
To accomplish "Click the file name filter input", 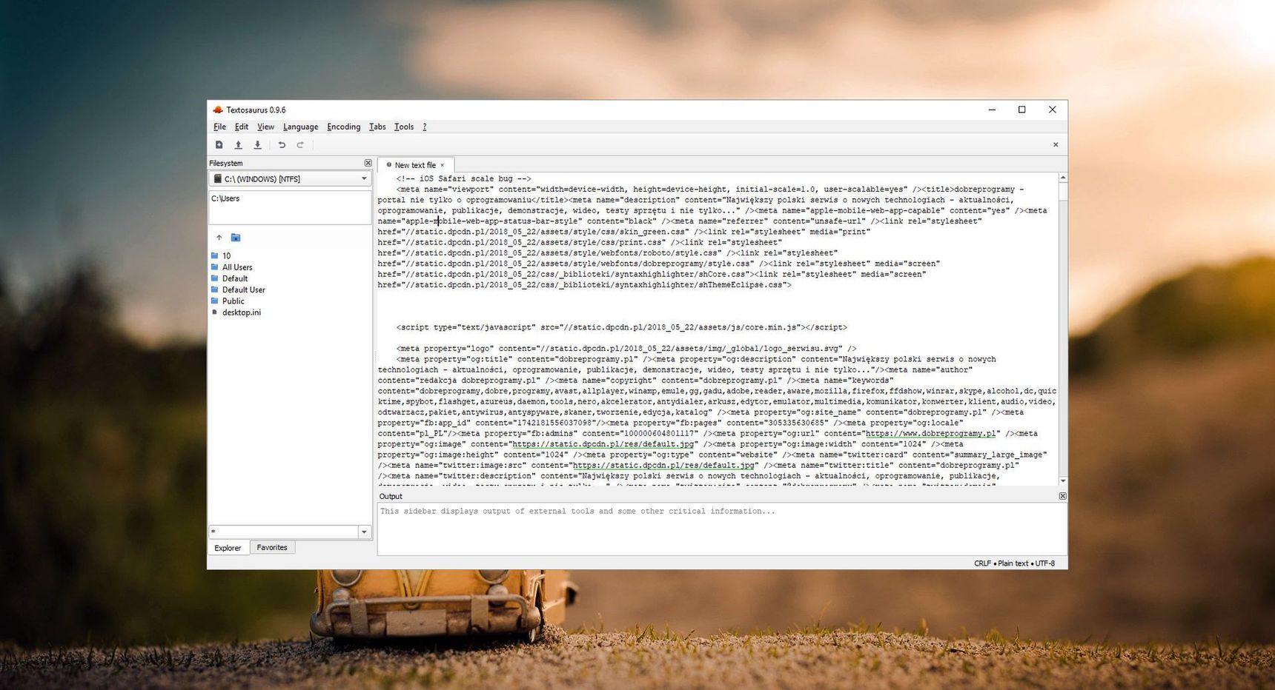I will tap(284, 532).
